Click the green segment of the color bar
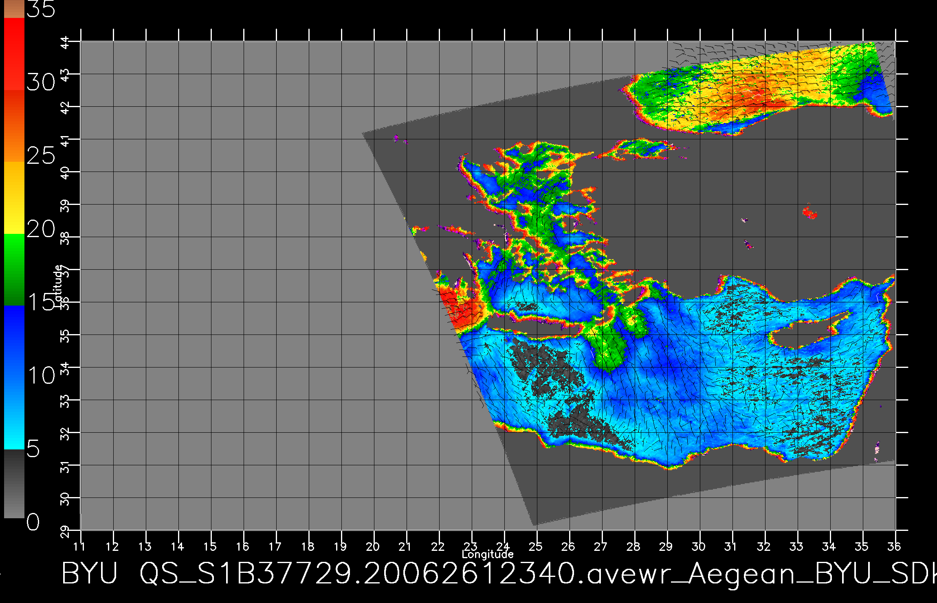937x603 pixels. tap(14, 270)
